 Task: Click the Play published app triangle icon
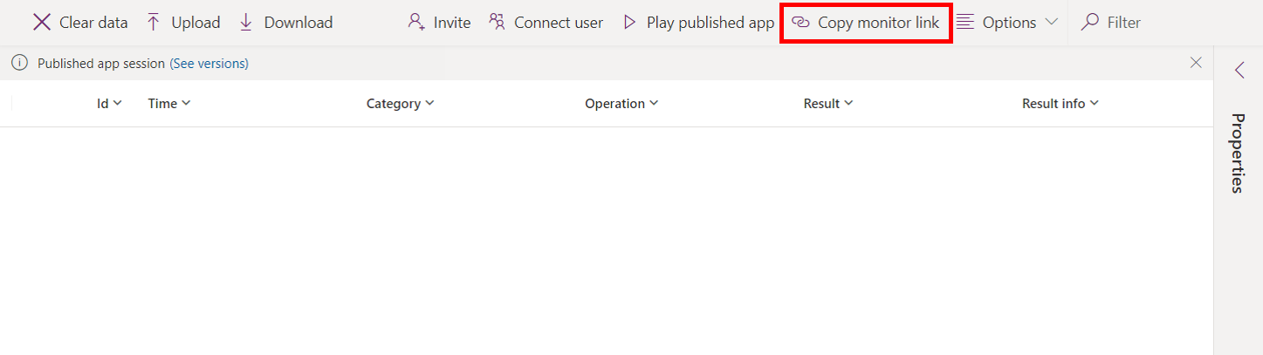[x=629, y=23]
